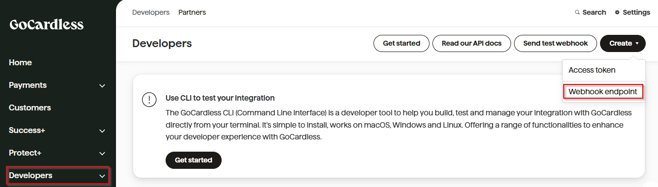
Task: Switch to the Developers top tab
Action: pos(151,12)
